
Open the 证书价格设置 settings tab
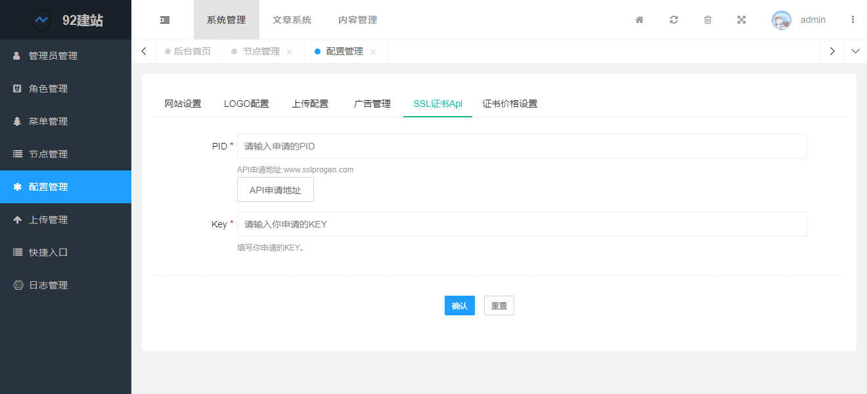coord(510,104)
